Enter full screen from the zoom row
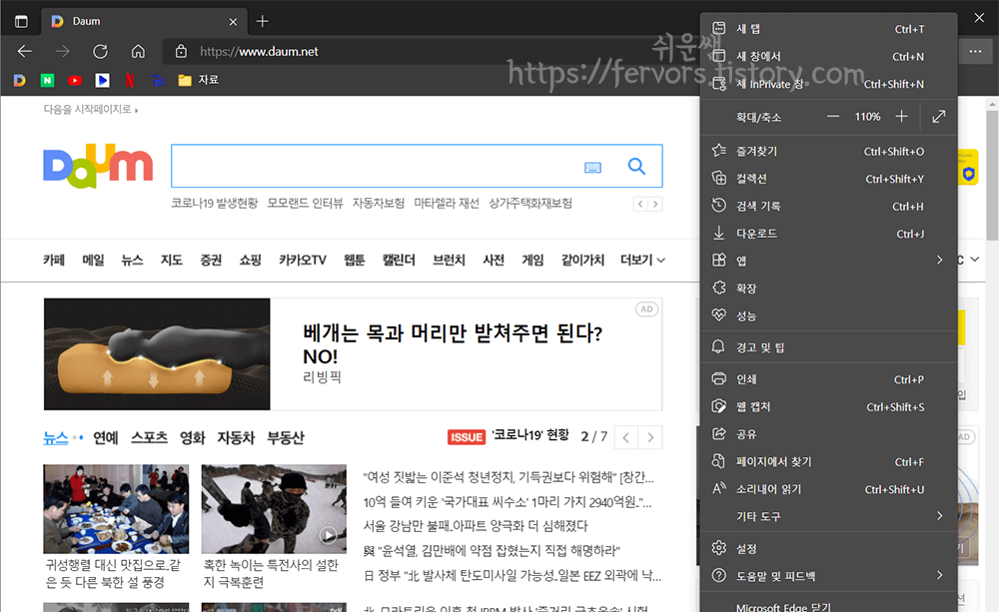The width and height of the screenshot is (999, 612). click(938, 117)
